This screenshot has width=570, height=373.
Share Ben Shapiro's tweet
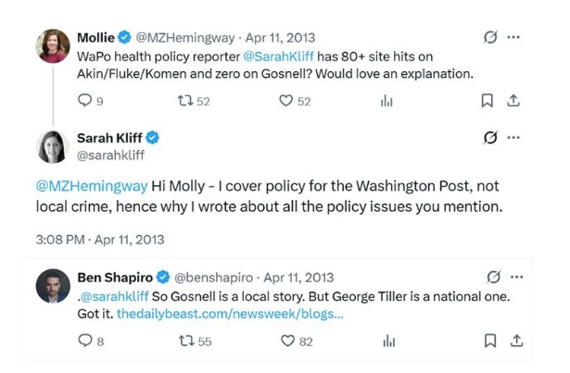tap(514, 342)
